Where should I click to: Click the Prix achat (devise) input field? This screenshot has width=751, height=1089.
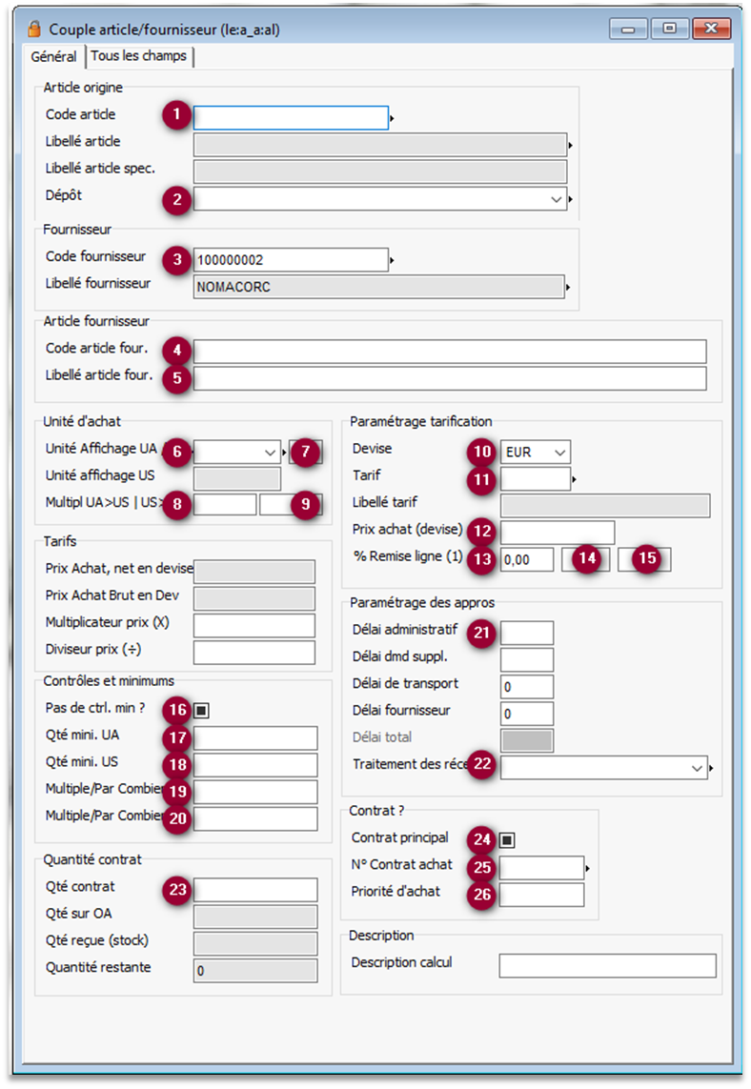558,532
